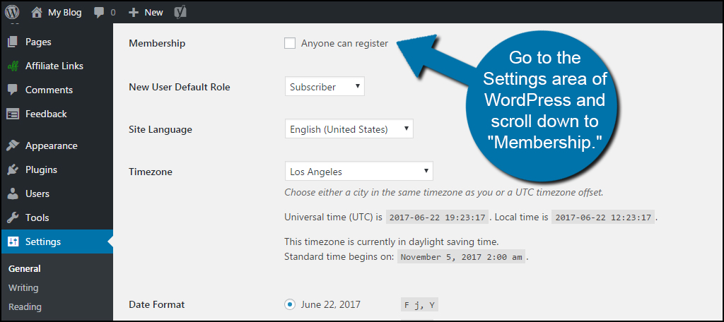Select the June 22, 2017 date format radio
Viewport: 724px width, 322px height.
[290, 304]
